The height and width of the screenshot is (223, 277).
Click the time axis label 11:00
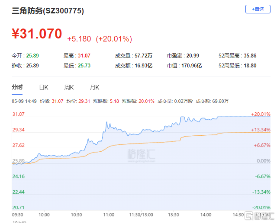[109, 215]
